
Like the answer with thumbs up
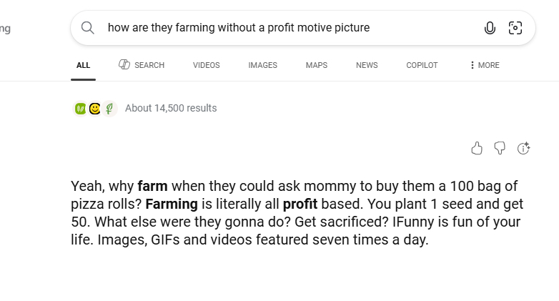click(477, 148)
